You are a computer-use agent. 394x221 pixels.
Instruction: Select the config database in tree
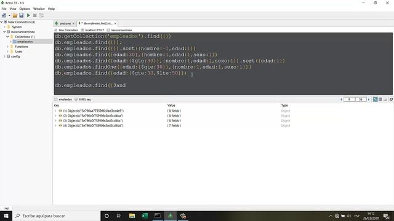(x=15, y=56)
